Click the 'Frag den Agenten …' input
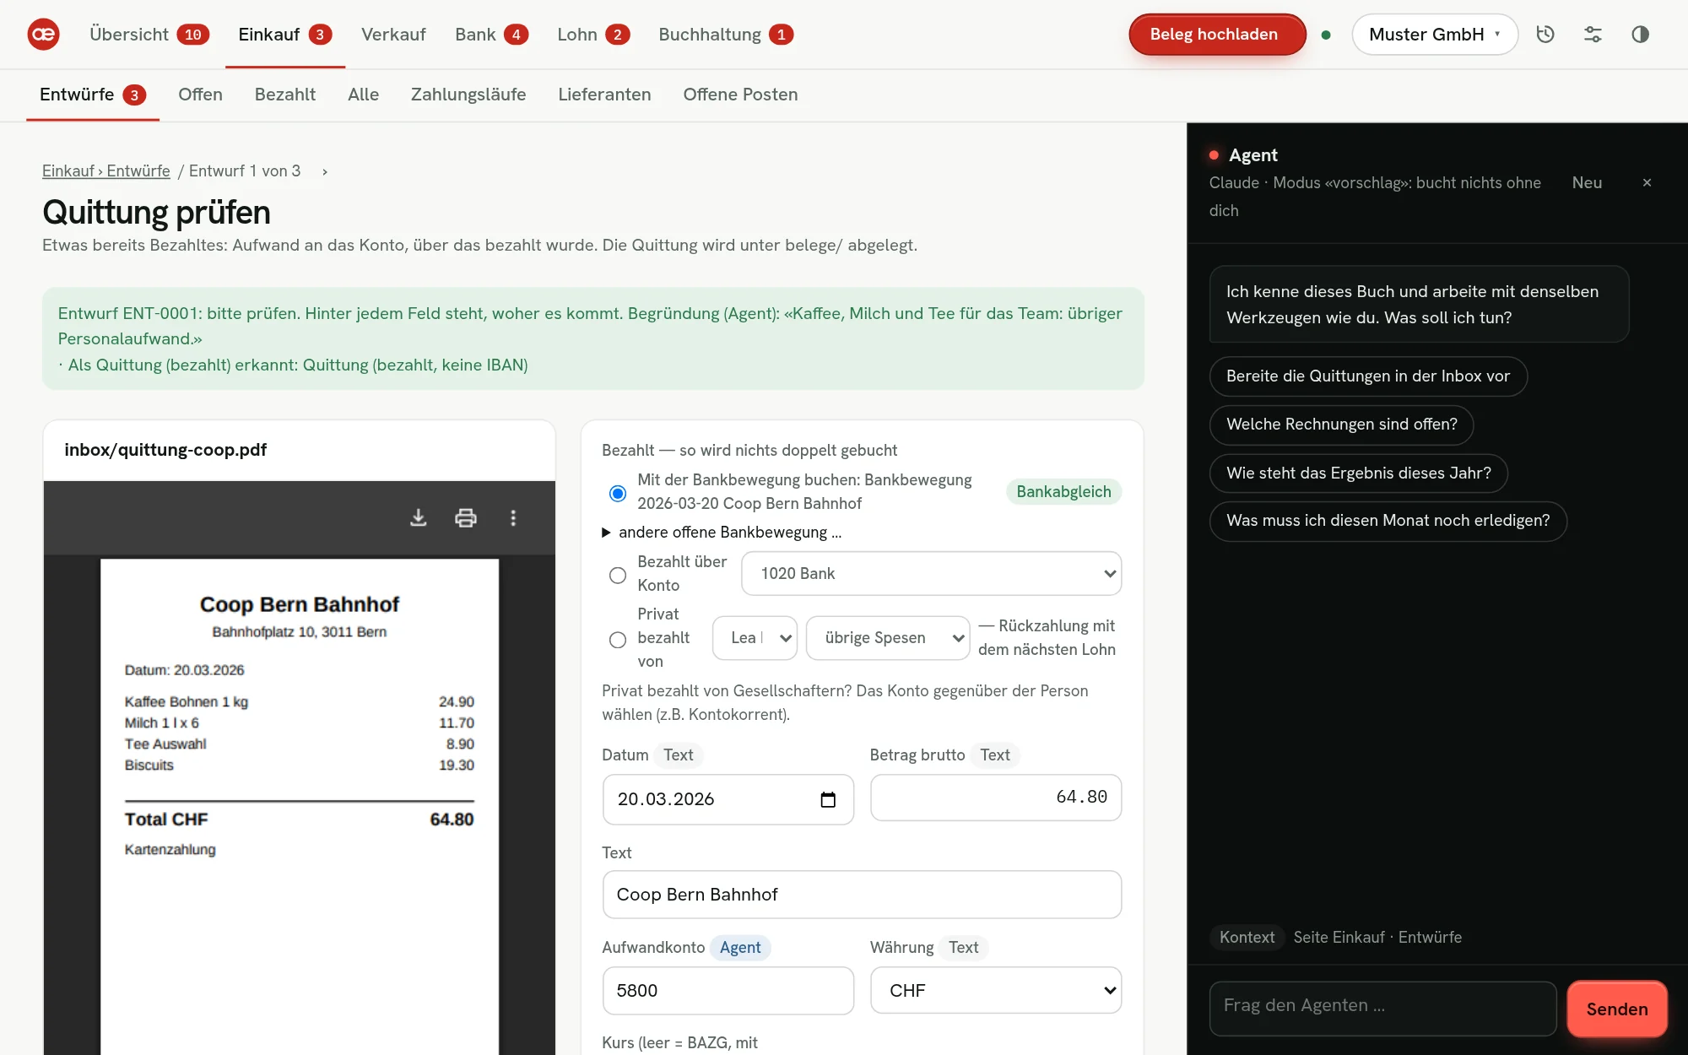1688x1055 pixels. pyautogui.click(x=1382, y=1008)
